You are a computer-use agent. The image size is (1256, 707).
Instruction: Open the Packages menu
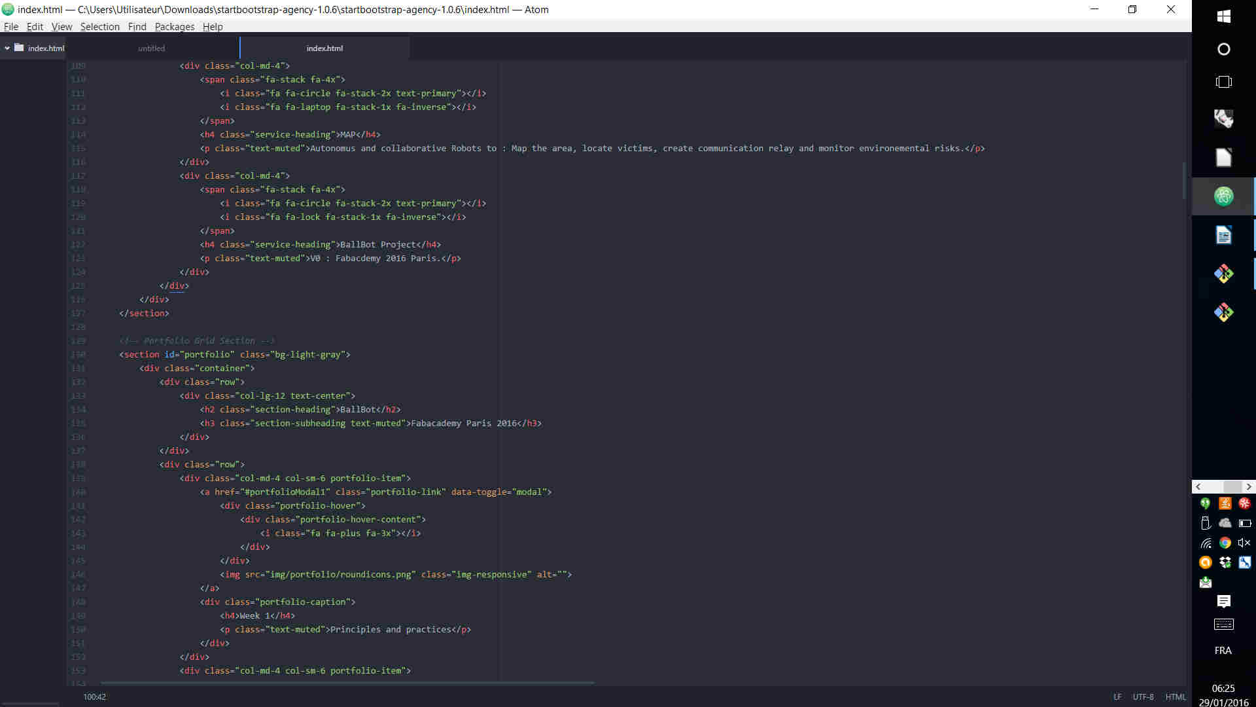174,27
